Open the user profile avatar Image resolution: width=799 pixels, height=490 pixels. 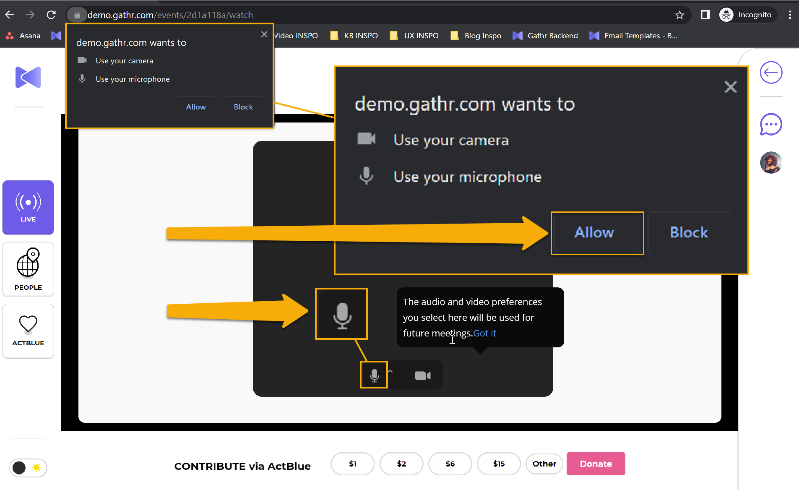coord(771,163)
